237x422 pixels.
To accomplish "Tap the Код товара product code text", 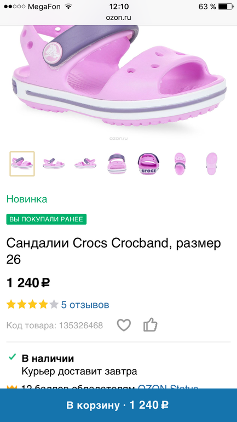I will tap(55, 326).
